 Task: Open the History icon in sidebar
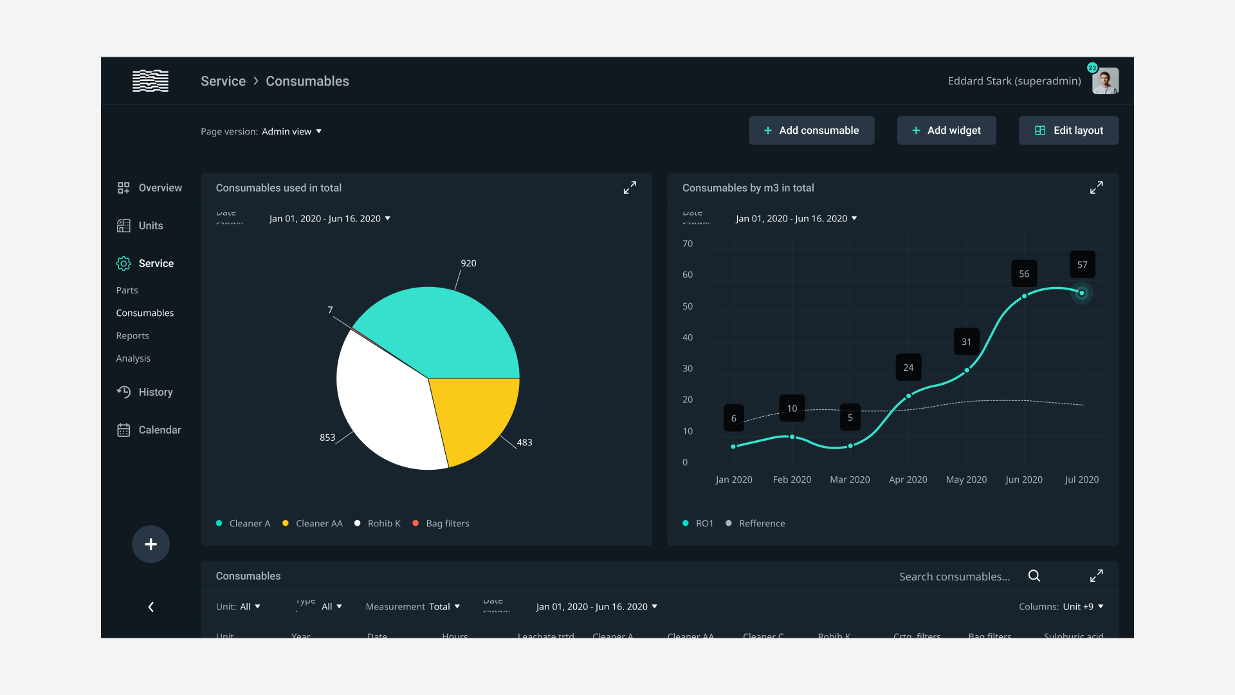click(123, 392)
